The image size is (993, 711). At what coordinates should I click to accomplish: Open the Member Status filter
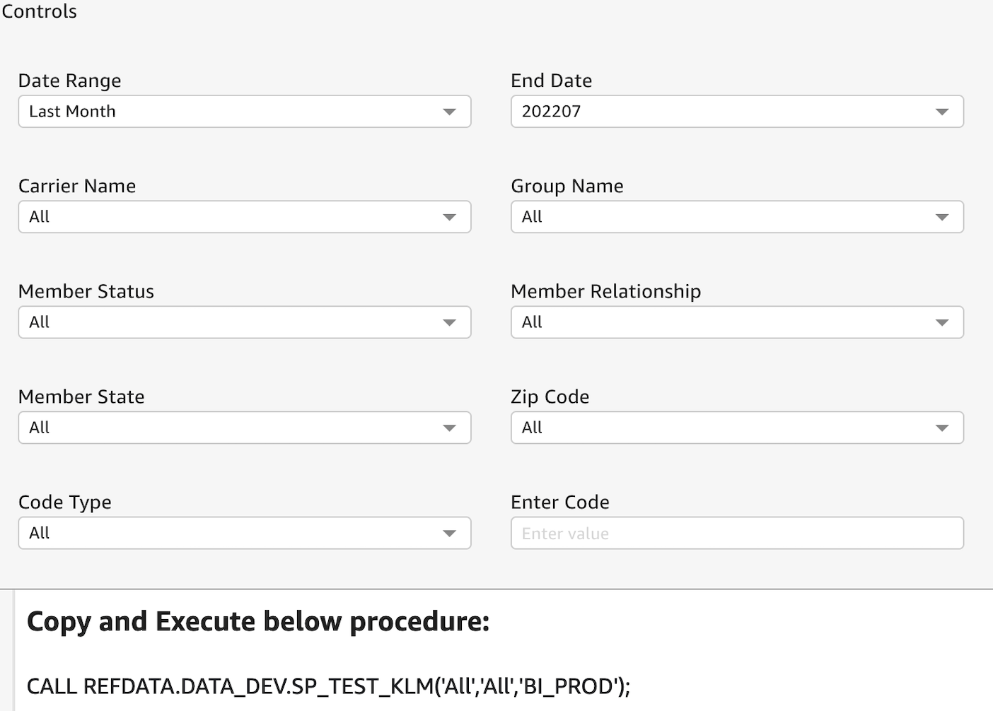pos(244,322)
